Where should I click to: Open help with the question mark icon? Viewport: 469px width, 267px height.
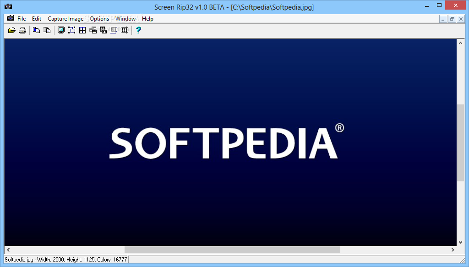coord(138,30)
